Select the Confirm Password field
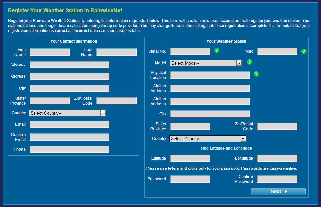 tap(277, 179)
